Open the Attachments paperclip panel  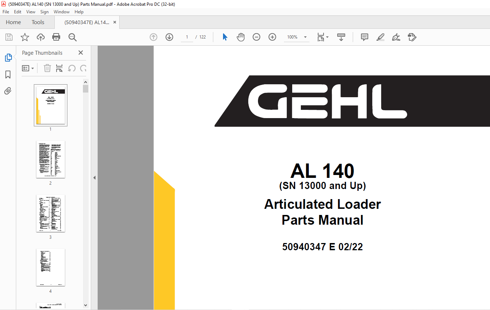coord(8,91)
